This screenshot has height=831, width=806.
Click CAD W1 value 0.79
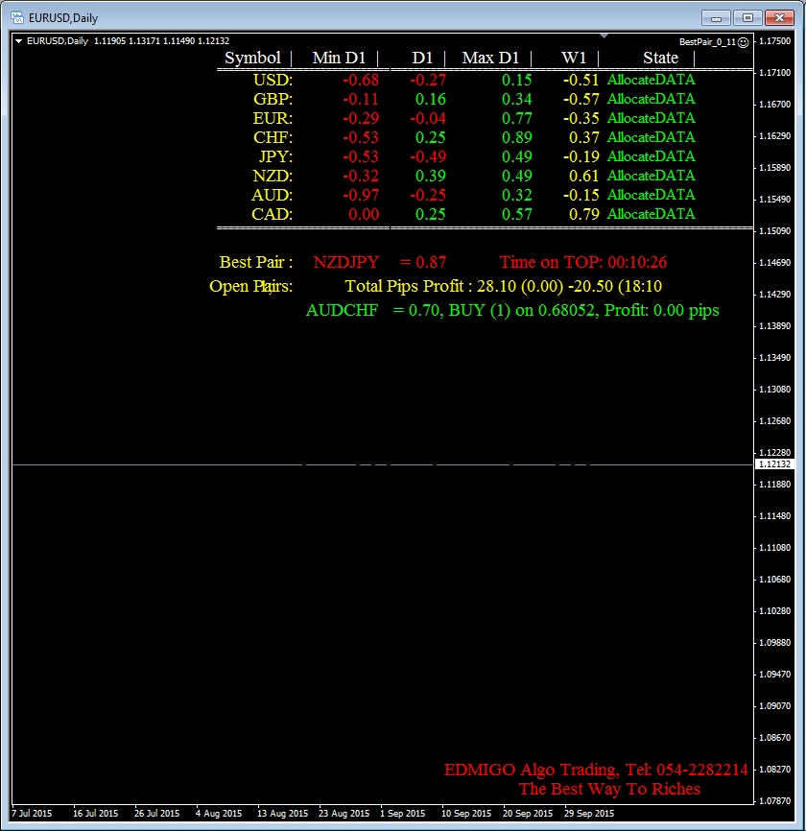pos(583,214)
